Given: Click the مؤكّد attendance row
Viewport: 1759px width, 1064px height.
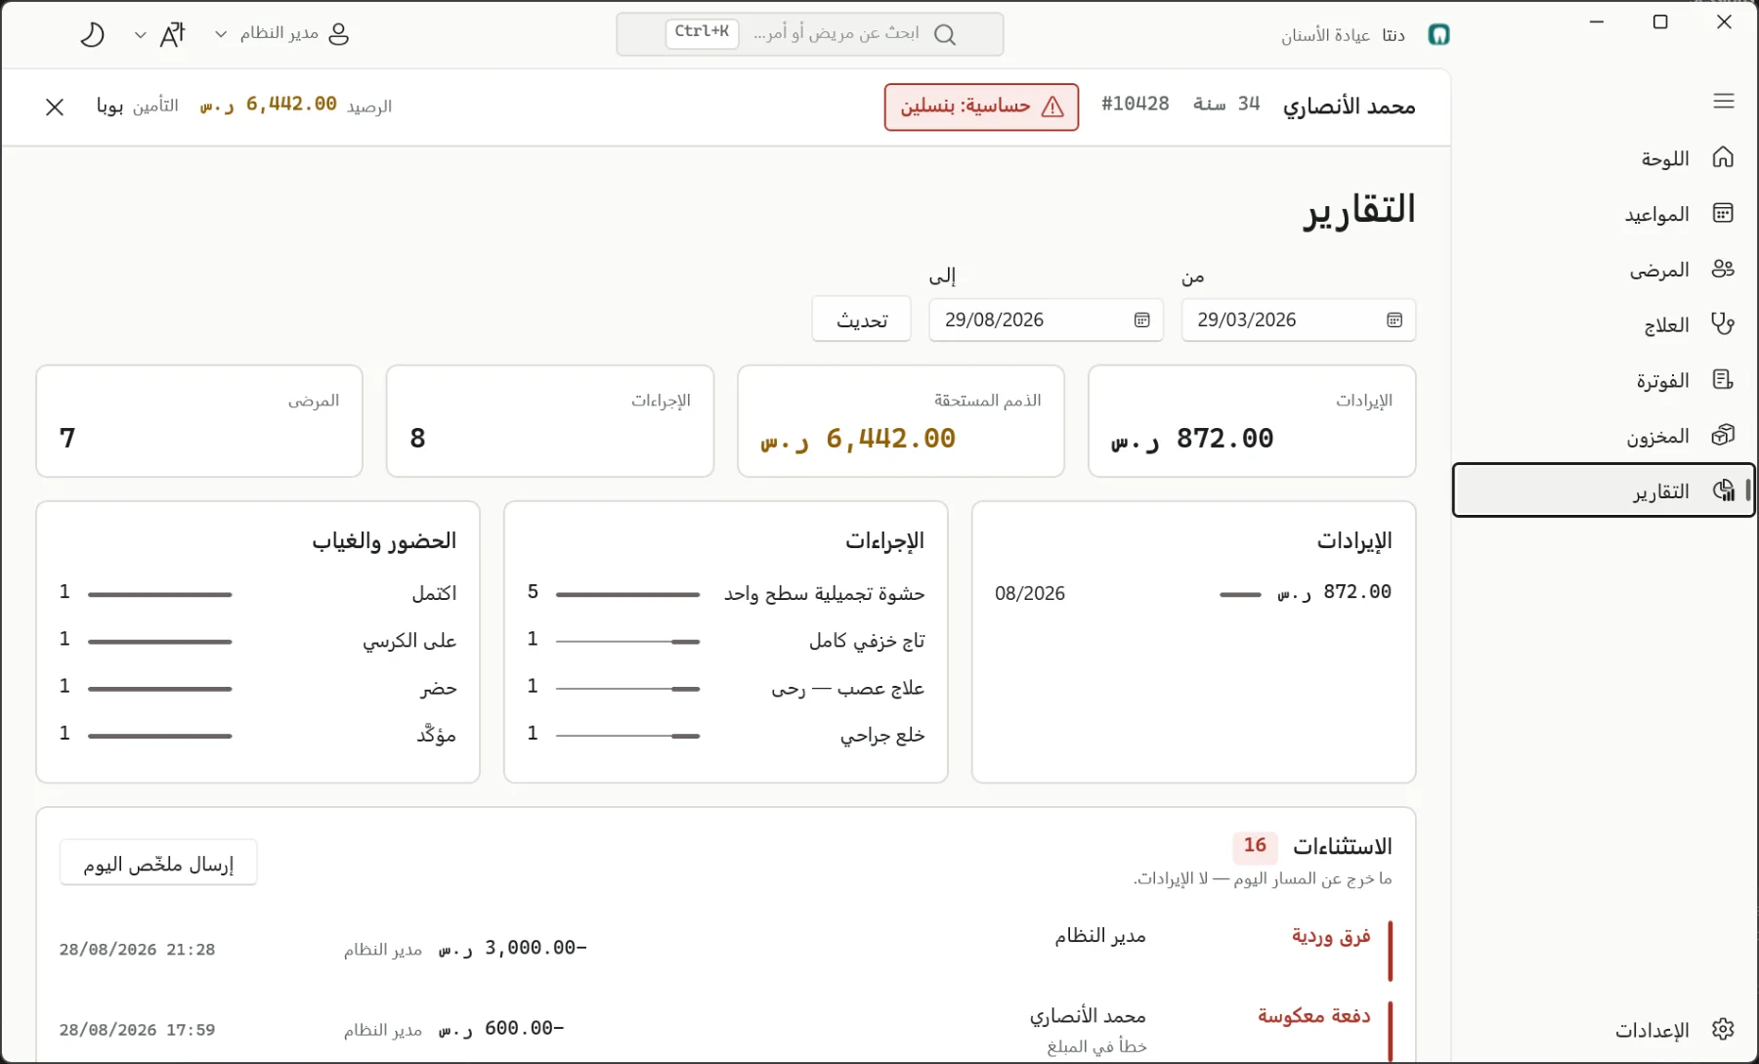Looking at the screenshot, I should point(258,736).
